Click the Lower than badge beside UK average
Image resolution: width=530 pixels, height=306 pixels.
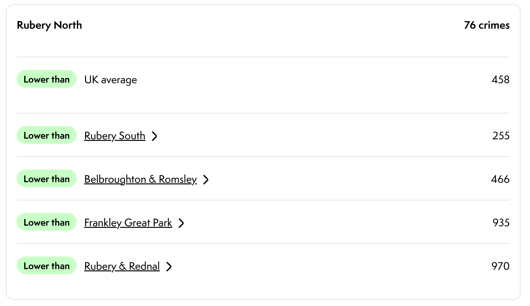point(47,79)
